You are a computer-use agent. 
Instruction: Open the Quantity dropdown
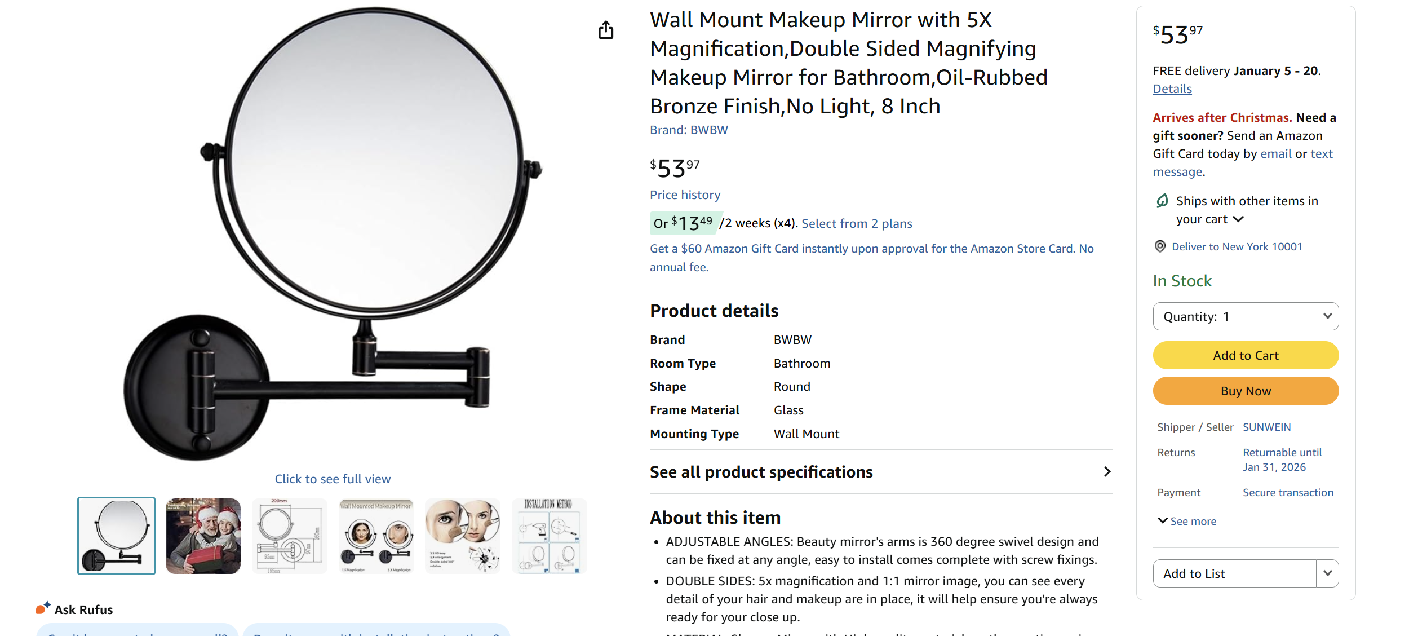pyautogui.click(x=1246, y=316)
